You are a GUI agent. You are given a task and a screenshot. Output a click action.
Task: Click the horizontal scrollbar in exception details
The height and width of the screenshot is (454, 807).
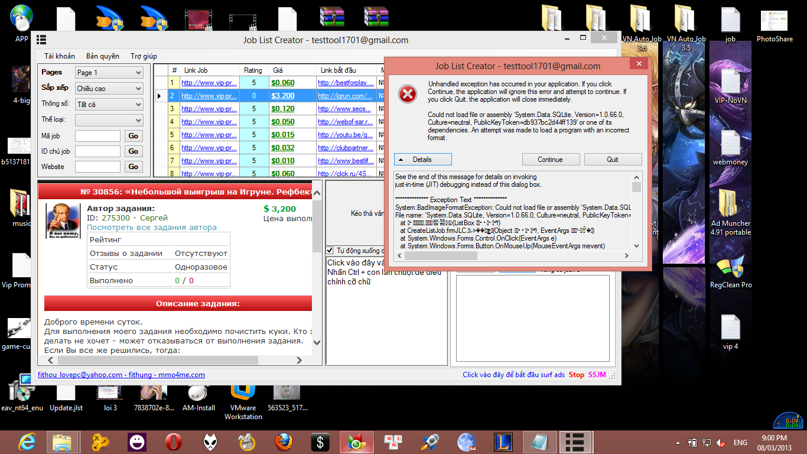click(514, 256)
